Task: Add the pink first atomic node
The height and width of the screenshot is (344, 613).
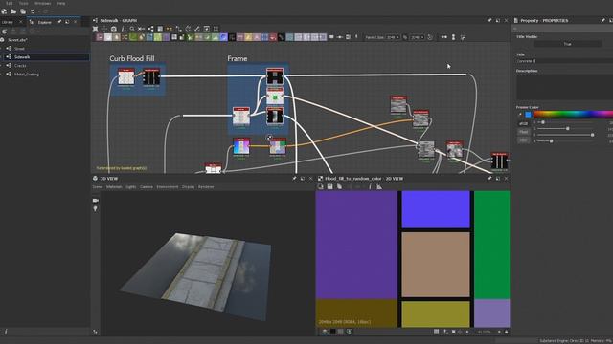Action: point(100,37)
